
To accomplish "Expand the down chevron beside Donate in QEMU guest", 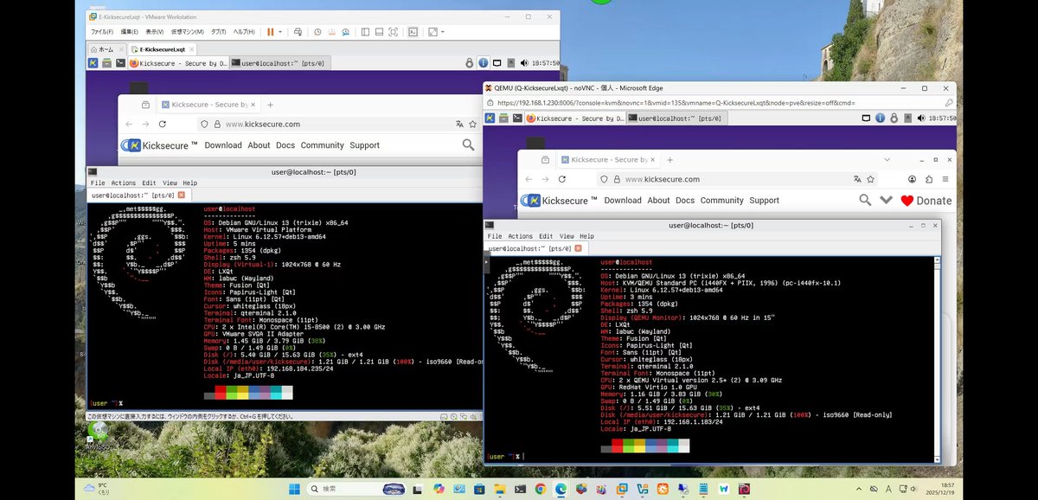I will 886,200.
